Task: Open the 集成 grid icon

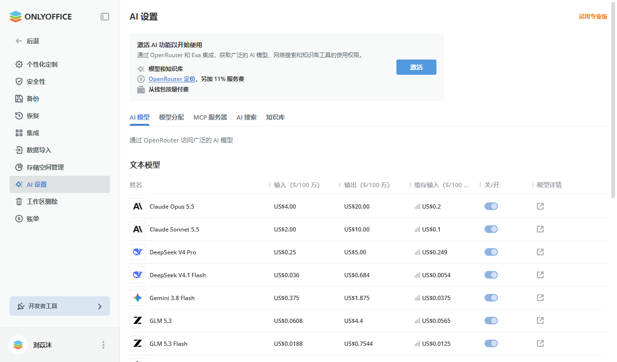Action: click(x=19, y=133)
